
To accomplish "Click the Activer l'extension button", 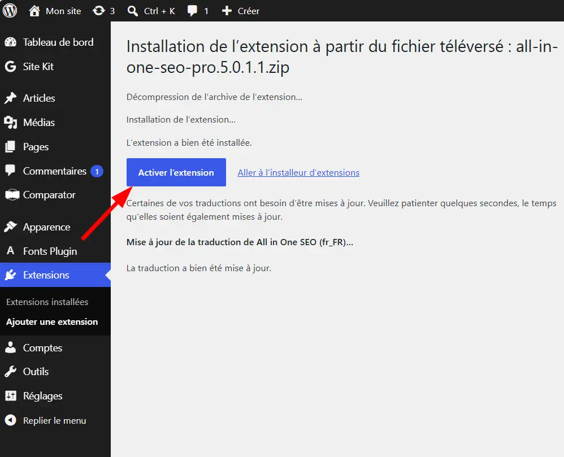I will (x=176, y=172).
